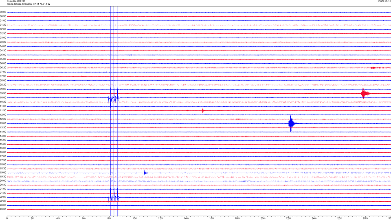The width and height of the screenshot is (391, 220).
Task: Click the calibration pulses on the 10:00 trace
Action: (x=114, y=98)
